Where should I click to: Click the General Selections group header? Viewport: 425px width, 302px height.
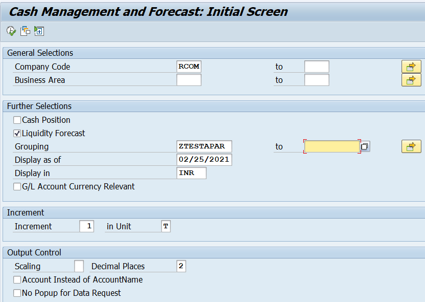[x=40, y=53]
